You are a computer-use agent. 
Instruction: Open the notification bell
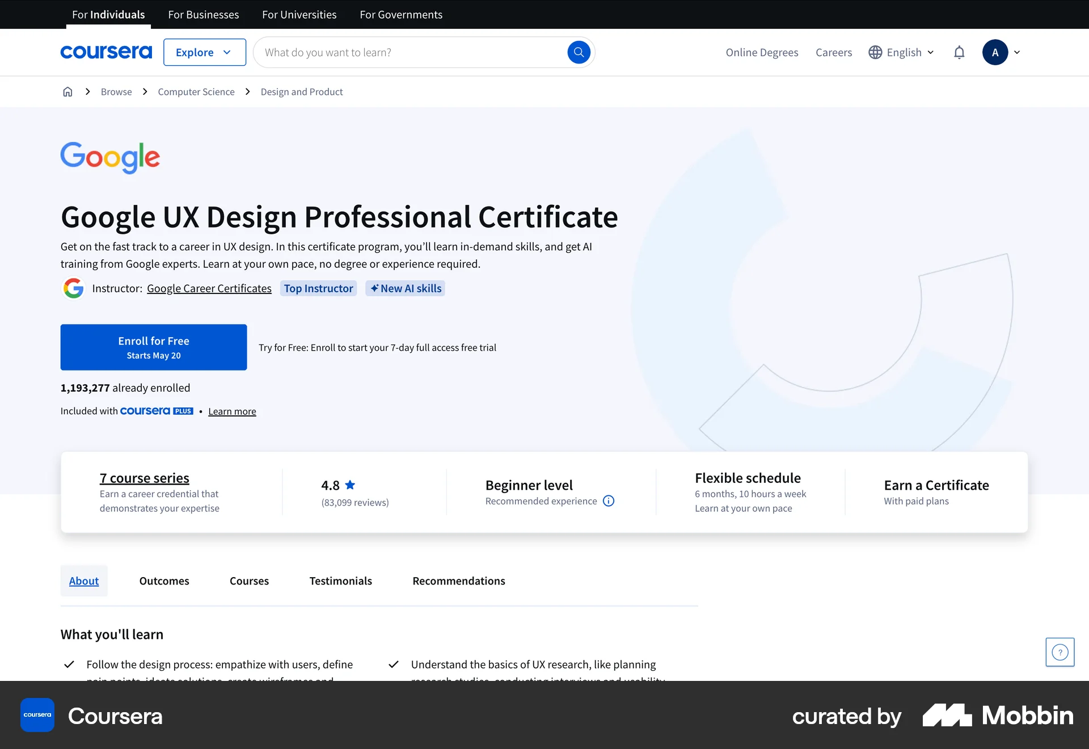959,52
